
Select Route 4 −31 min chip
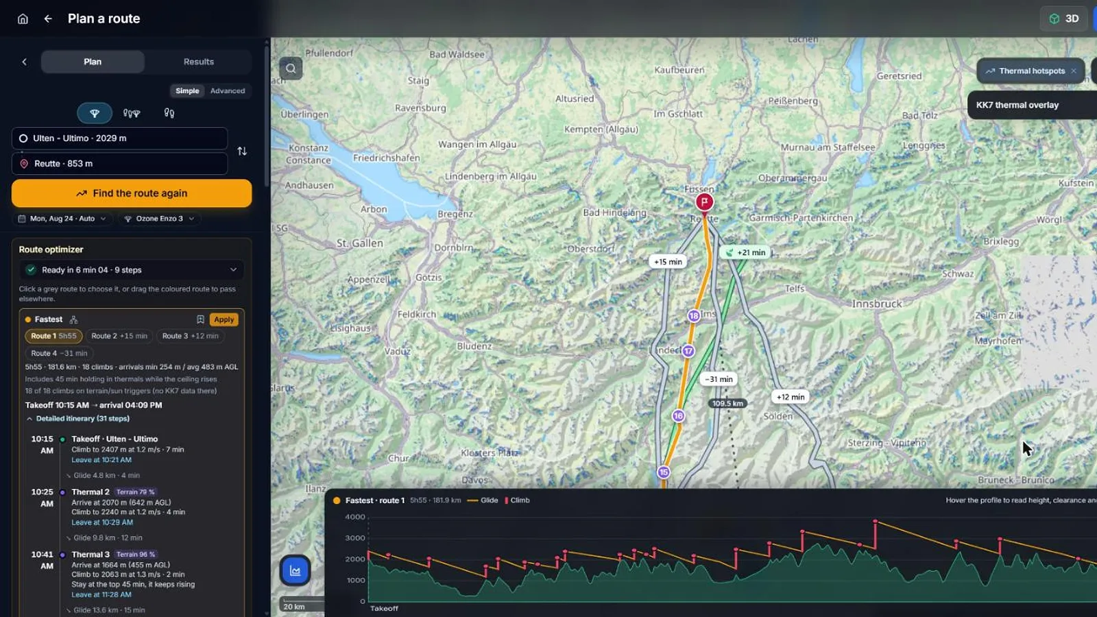(59, 353)
